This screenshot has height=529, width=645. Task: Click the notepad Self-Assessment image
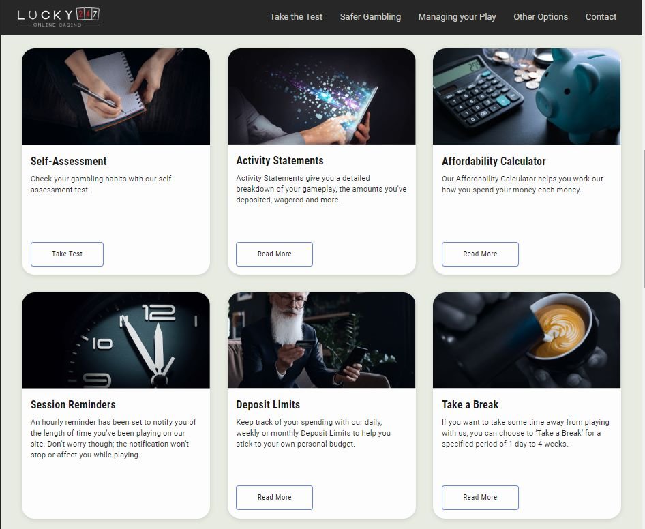point(116,97)
